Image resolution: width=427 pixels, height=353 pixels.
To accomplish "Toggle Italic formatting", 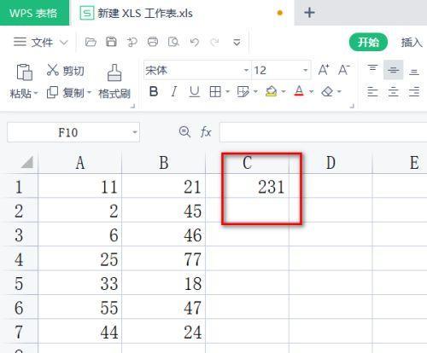I will 174,91.
